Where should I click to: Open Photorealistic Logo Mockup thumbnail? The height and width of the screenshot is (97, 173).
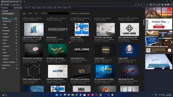point(34,50)
